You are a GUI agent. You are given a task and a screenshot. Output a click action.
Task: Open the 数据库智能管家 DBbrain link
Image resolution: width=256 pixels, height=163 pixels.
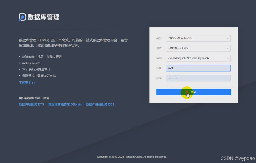click(x=65, y=104)
